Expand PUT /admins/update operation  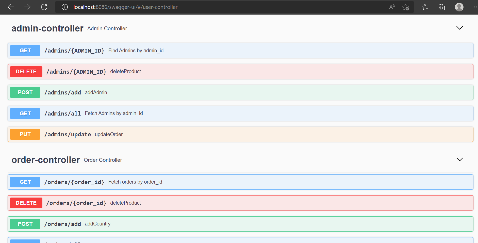point(240,134)
